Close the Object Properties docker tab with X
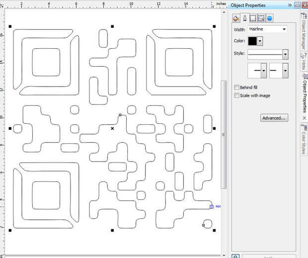The height and width of the screenshot is (258, 308). pyautogui.click(x=304, y=118)
